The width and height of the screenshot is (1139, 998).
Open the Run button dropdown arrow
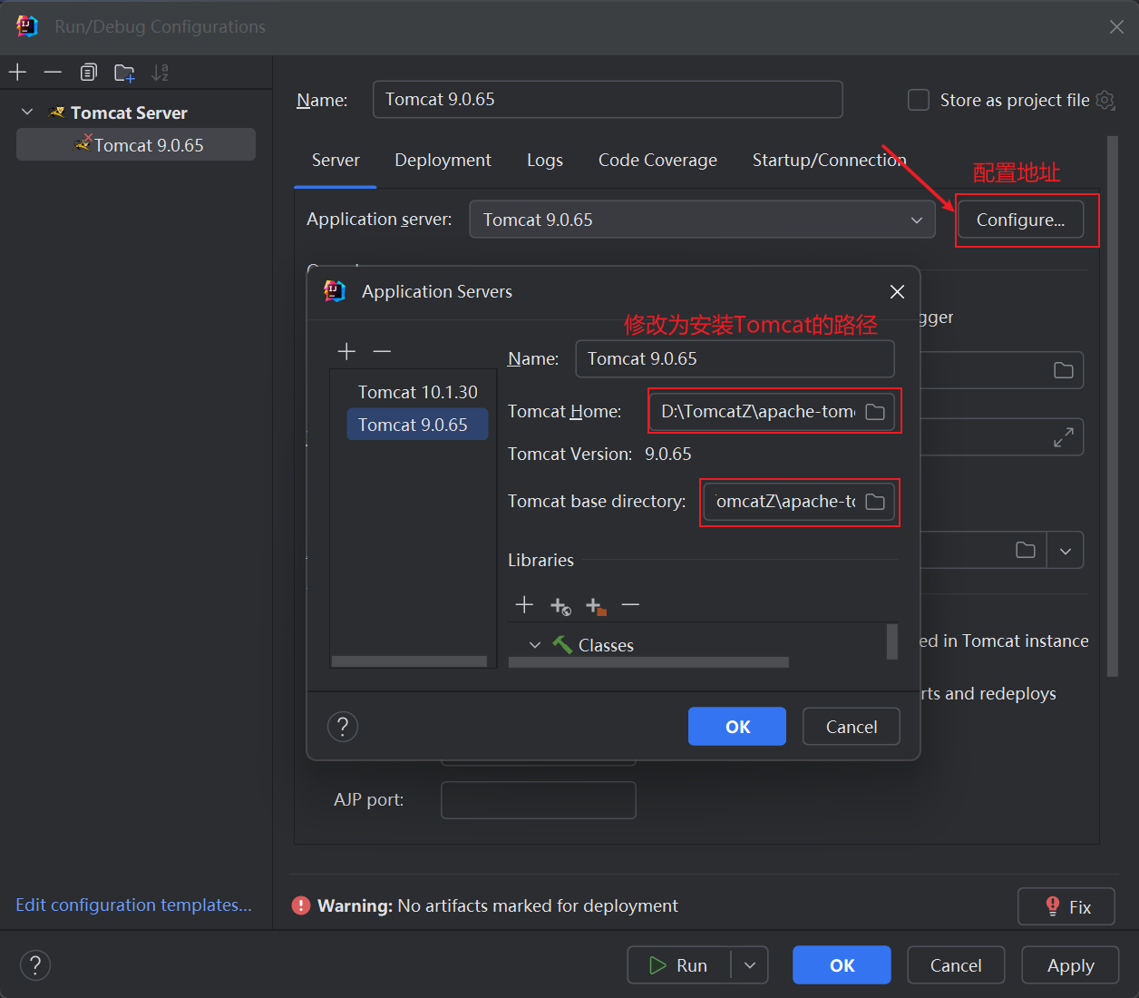[750, 965]
